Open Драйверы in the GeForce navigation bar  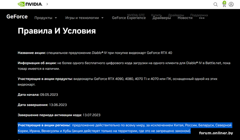point(162,18)
